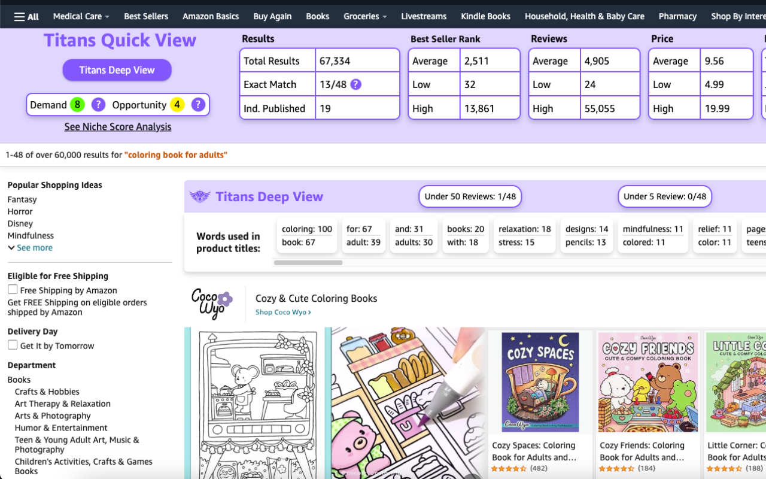The width and height of the screenshot is (766, 479).
Task: Click the Titans Deep View wings logo
Action: 200,196
